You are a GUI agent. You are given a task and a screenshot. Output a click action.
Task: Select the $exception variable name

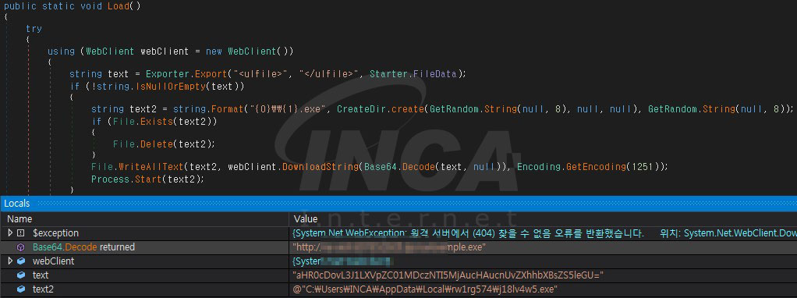[x=55, y=233]
